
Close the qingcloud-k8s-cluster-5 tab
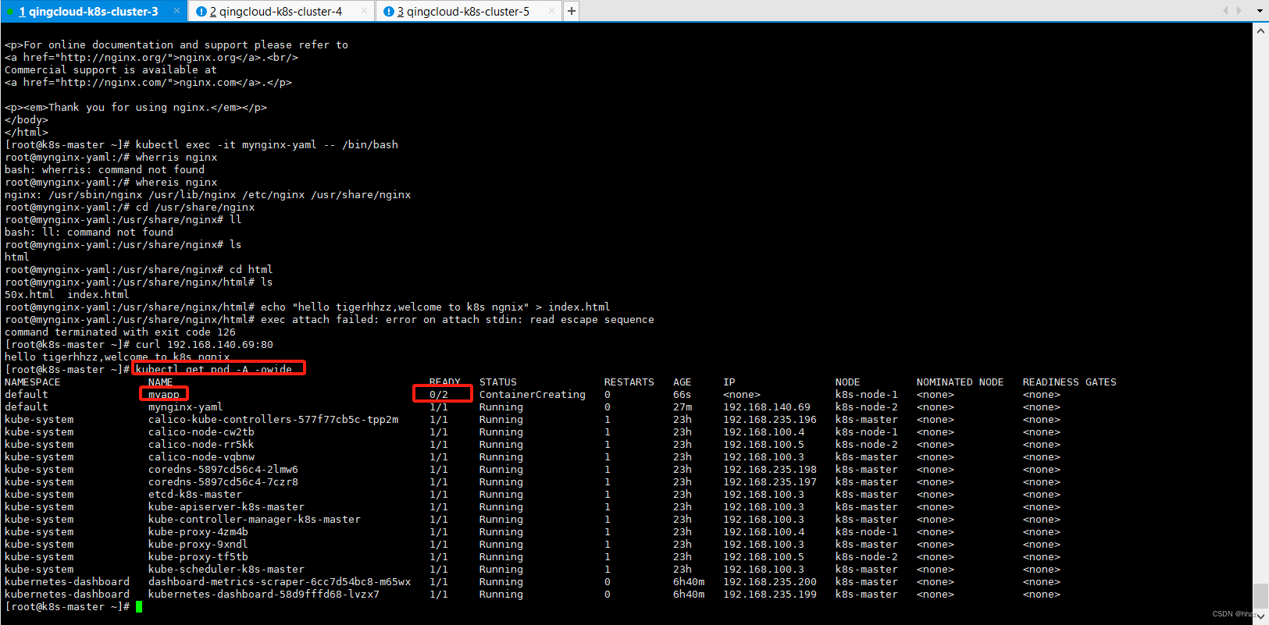point(551,11)
